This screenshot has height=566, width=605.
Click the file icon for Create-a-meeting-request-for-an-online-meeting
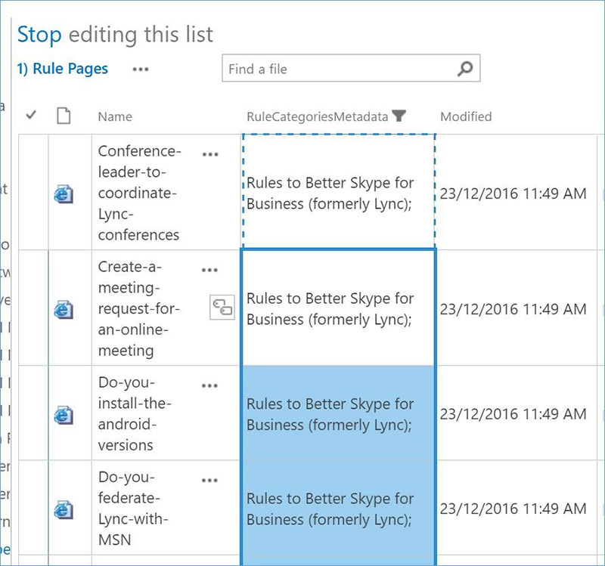[x=64, y=309]
